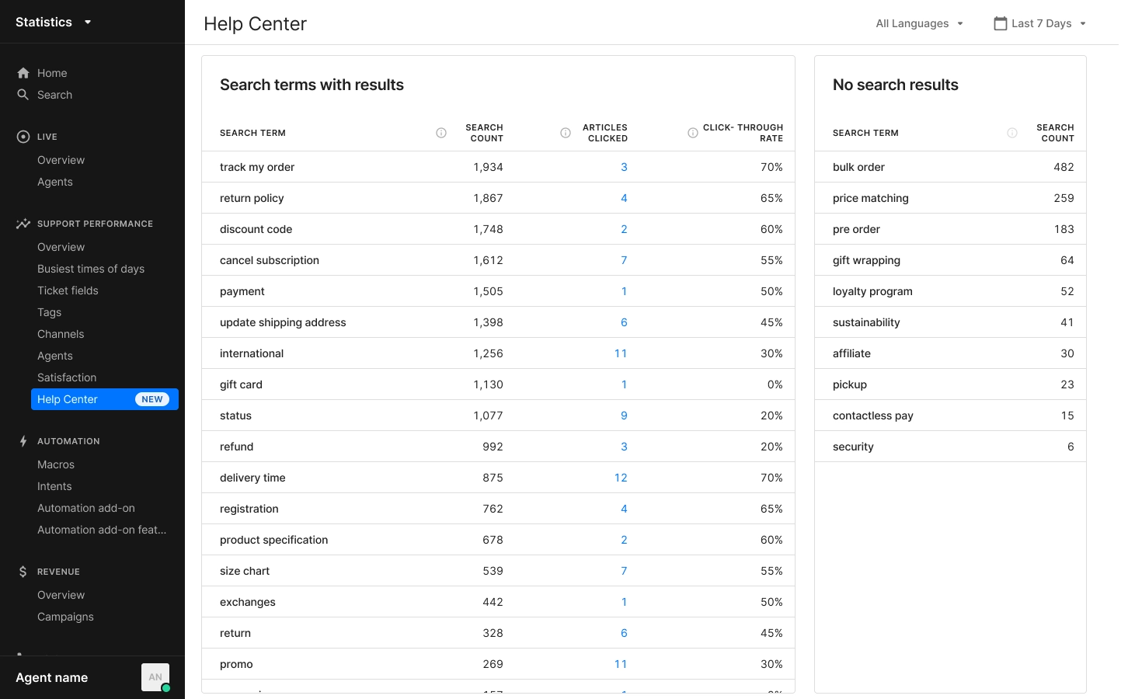The width and height of the screenshot is (1135, 699).
Task: Go to Busiest times of days
Action: point(91,269)
